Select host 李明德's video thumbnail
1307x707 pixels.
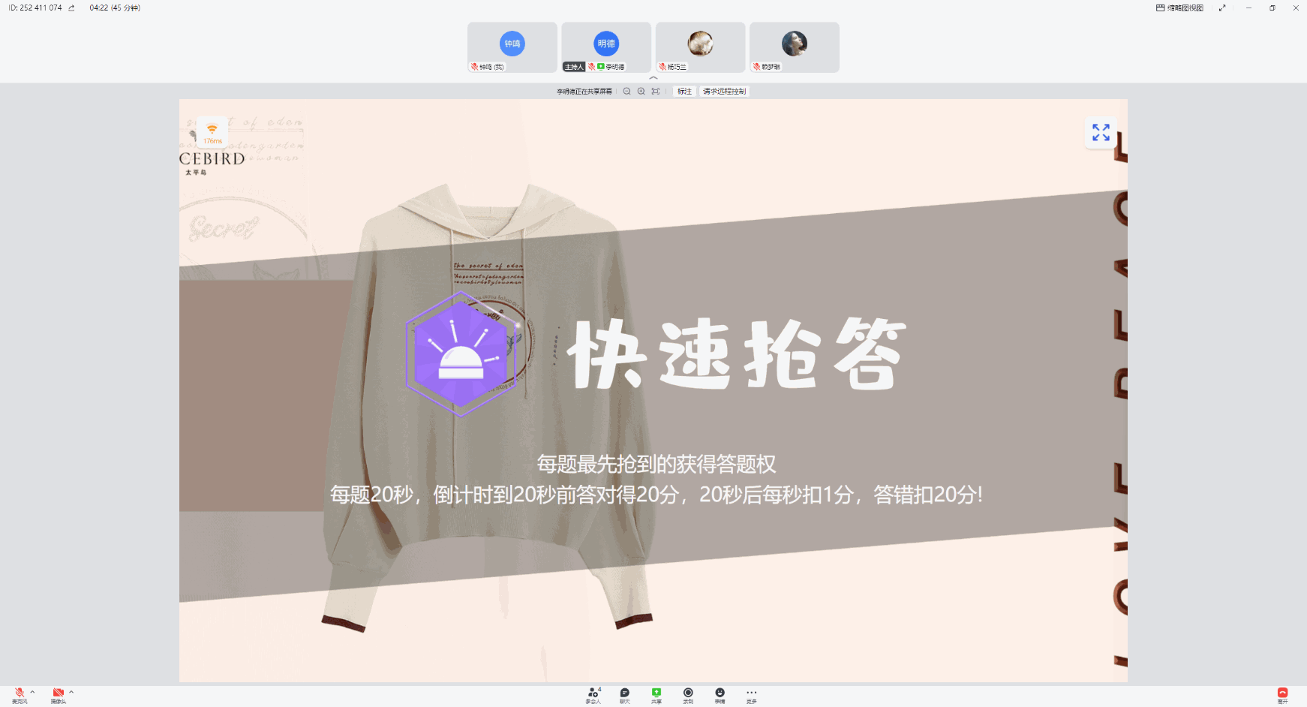pyautogui.click(x=606, y=47)
